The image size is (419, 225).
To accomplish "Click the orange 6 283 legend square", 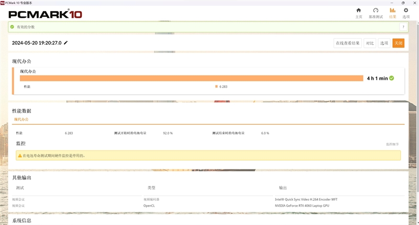I will point(216,87).
